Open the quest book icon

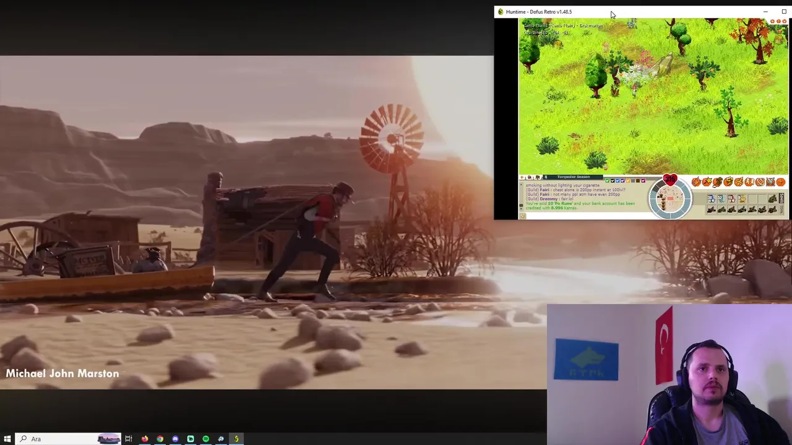tap(728, 182)
